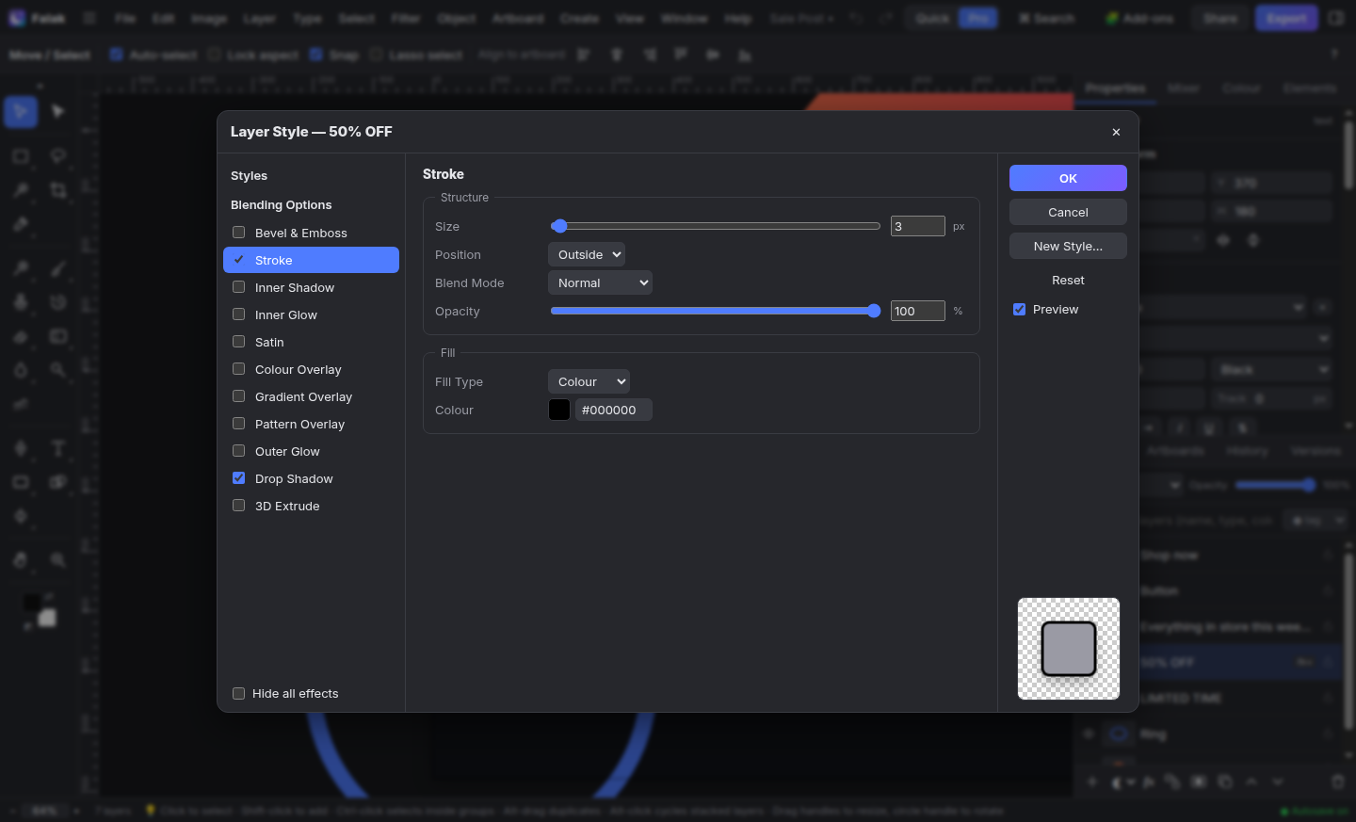Select the Crop tool in the background toolbar
The width and height of the screenshot is (1356, 822).
click(x=58, y=190)
